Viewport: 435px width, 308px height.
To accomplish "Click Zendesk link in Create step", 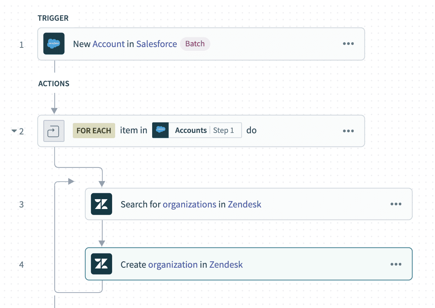I will [x=226, y=265].
